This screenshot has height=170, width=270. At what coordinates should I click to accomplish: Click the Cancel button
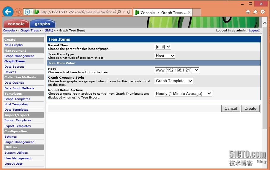pyautogui.click(x=230, y=108)
